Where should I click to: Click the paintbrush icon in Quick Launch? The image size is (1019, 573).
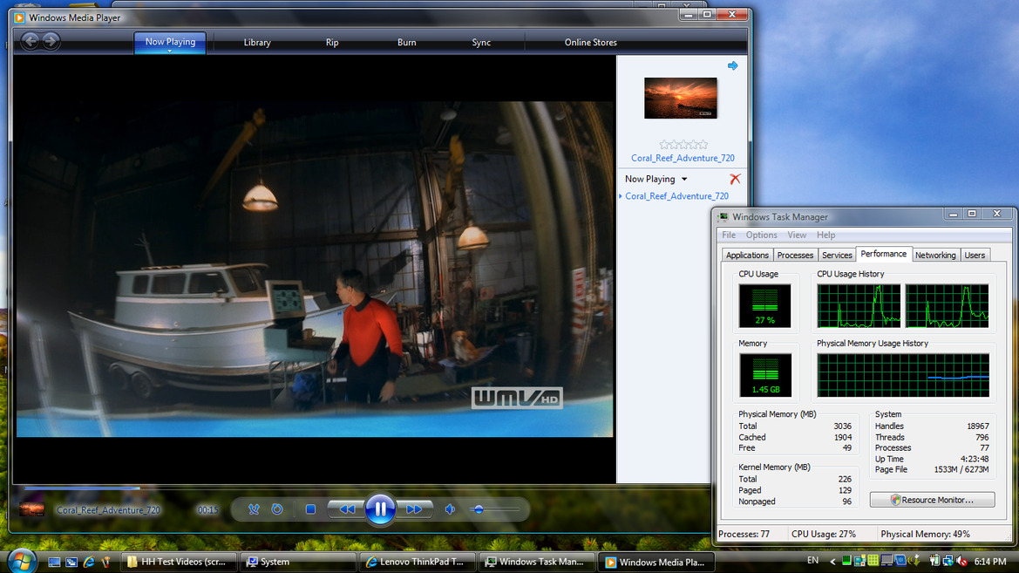(x=106, y=562)
